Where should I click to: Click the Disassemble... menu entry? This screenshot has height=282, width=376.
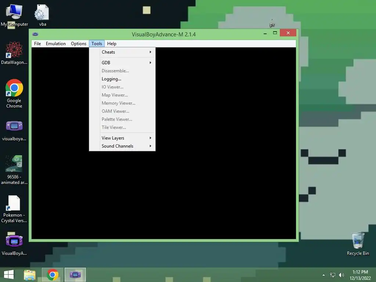click(x=122, y=71)
